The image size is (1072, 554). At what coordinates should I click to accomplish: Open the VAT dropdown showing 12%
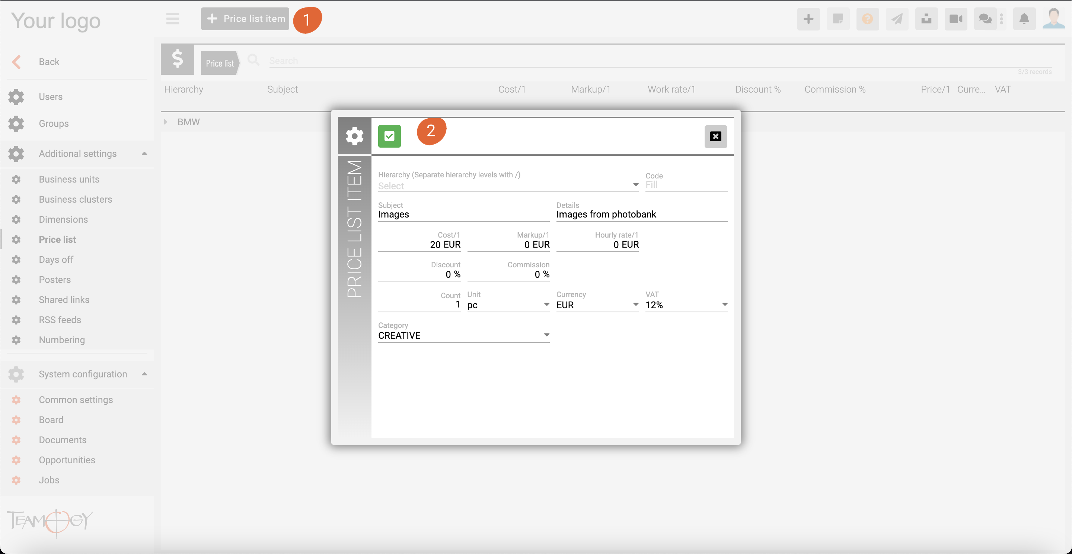pos(686,305)
